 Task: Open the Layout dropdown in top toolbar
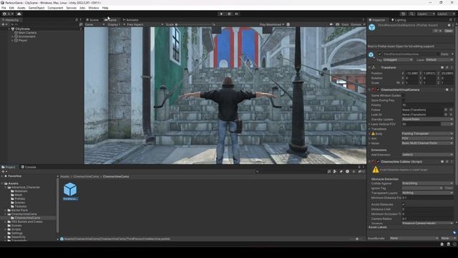pos(446,14)
